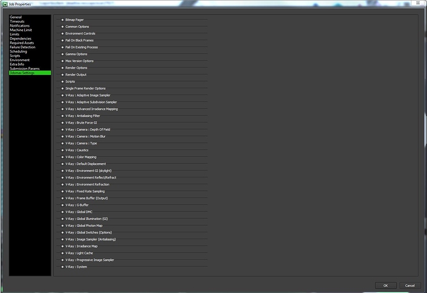Click the Cancel button

(409, 285)
